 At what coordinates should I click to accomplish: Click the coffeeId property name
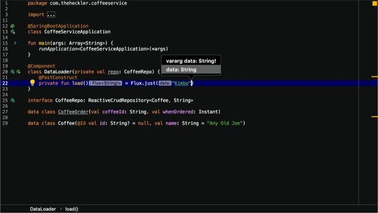pyautogui.click(x=113, y=112)
